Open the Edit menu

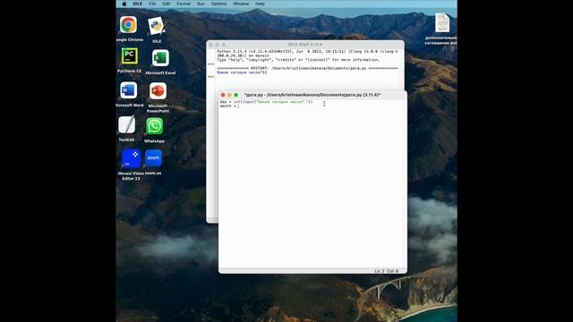[x=167, y=4]
